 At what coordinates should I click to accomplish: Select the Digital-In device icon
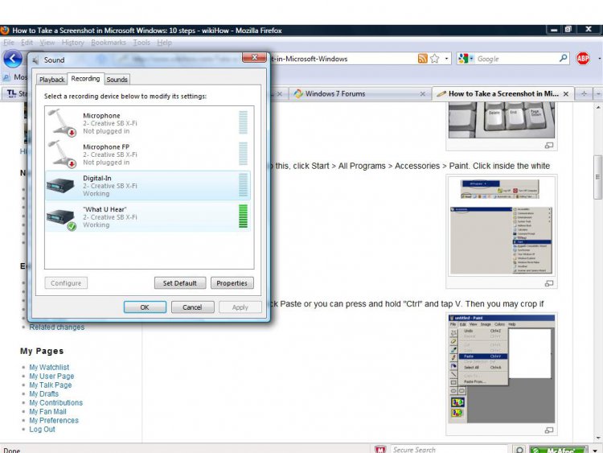60,186
